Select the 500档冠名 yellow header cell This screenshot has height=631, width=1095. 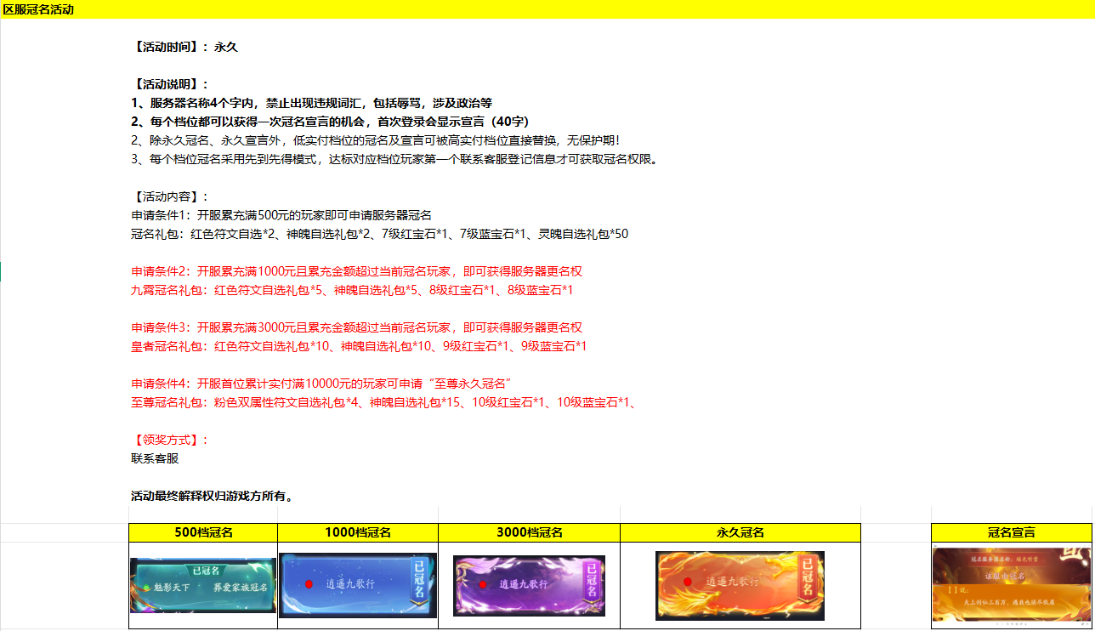tap(203, 532)
